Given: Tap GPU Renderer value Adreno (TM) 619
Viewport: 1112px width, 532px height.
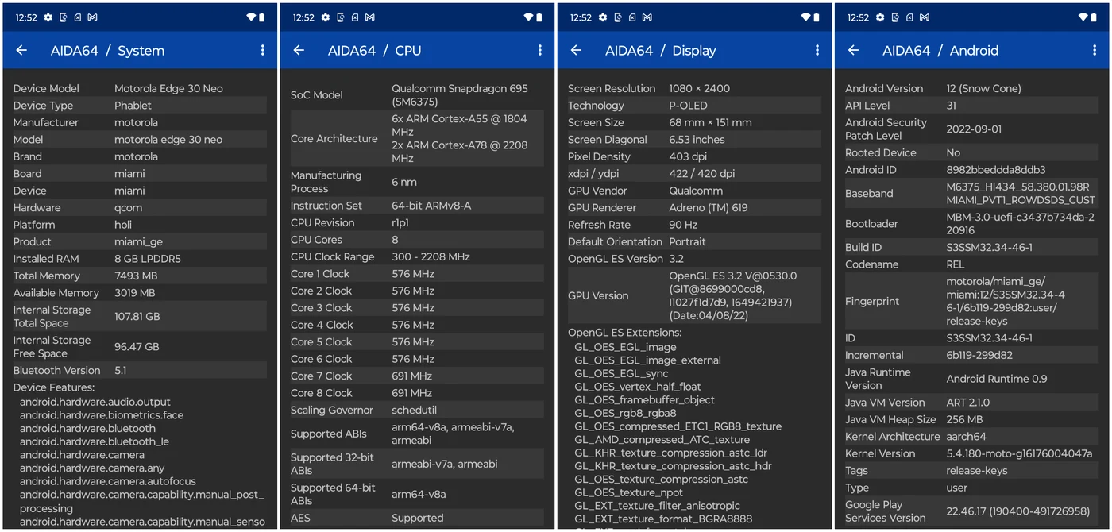Looking at the screenshot, I should point(709,207).
